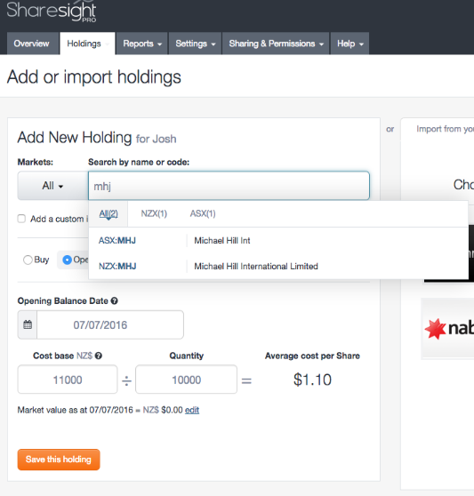Viewport: 474px width, 496px height.
Task: Choose NZX:MHJ Michael Hill International Limited result
Action: tap(278, 266)
